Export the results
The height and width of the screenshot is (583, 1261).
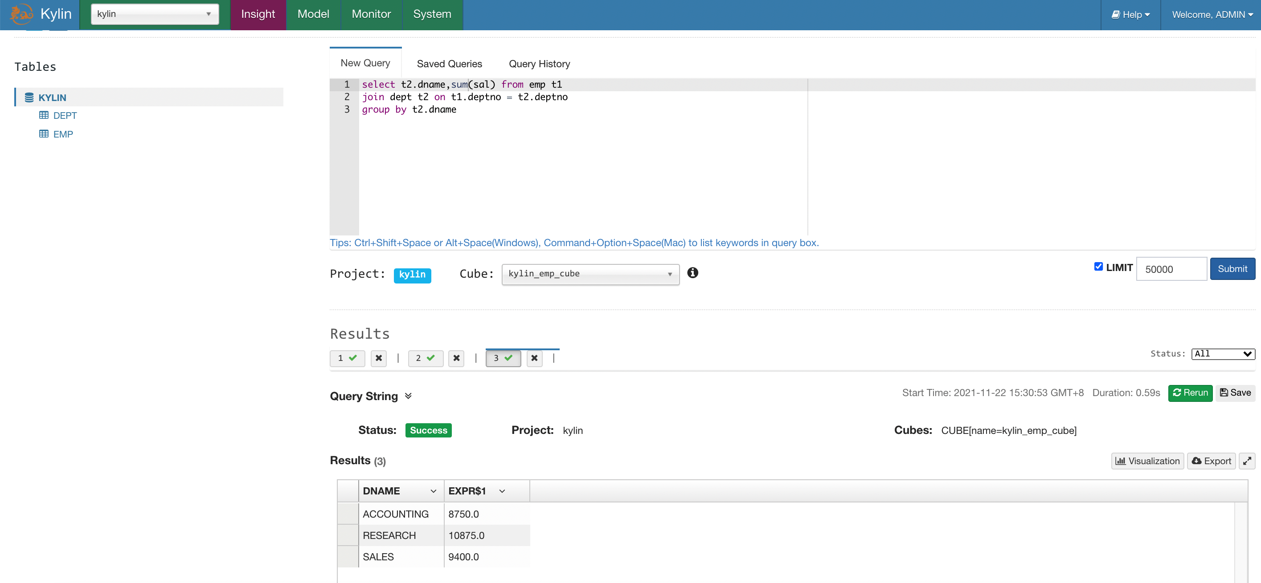click(x=1212, y=461)
